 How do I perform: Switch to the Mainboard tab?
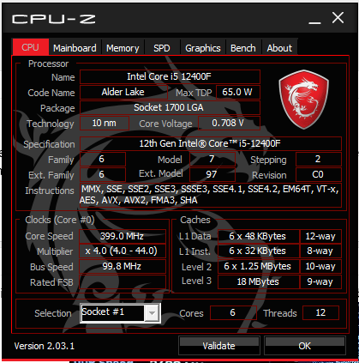tap(75, 48)
